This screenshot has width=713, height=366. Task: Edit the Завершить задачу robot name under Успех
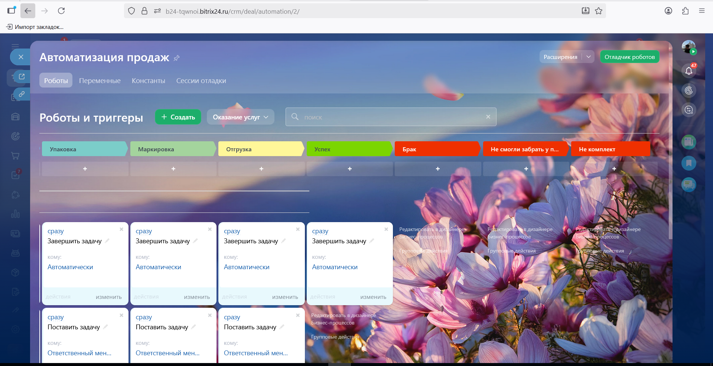tap(372, 241)
